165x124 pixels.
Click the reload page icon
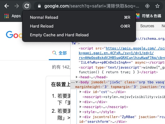(27, 6)
